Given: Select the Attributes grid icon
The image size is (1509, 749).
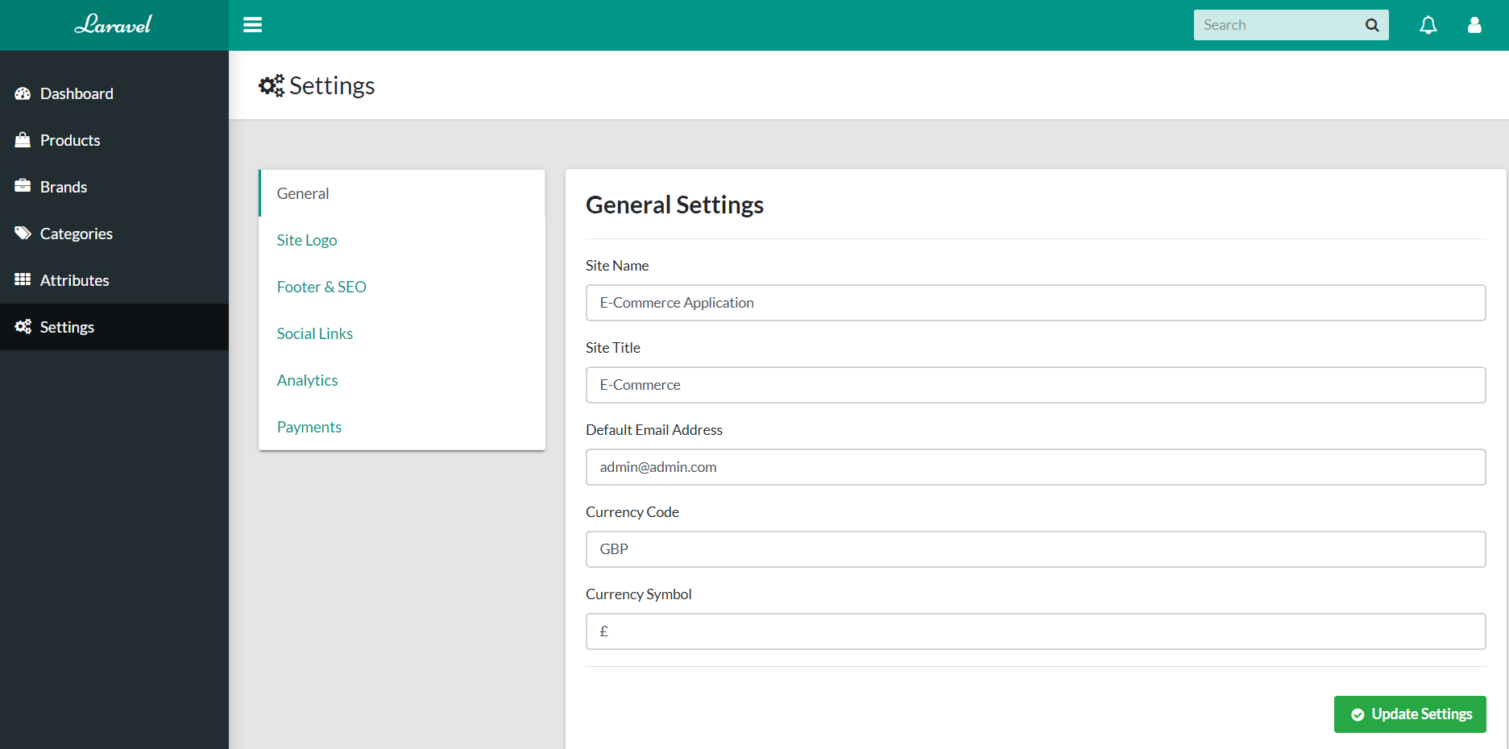Looking at the screenshot, I should click(x=23, y=279).
